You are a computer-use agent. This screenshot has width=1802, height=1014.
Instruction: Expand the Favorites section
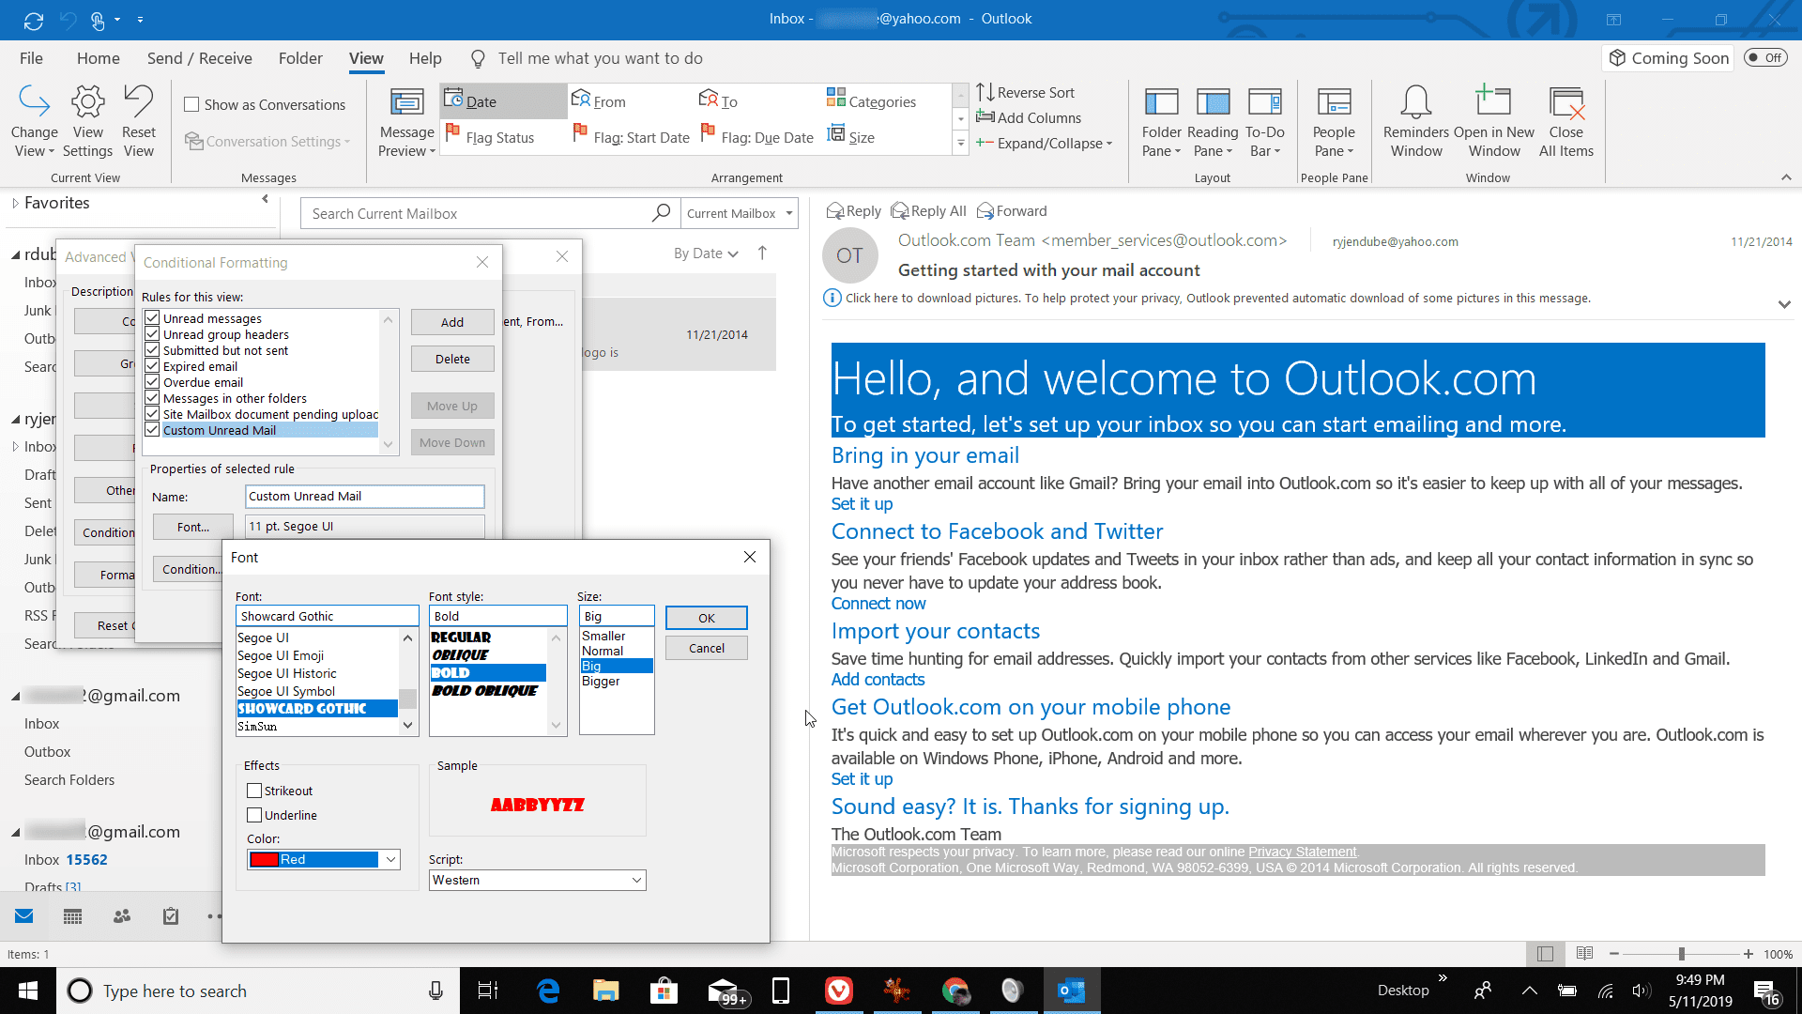coord(15,203)
